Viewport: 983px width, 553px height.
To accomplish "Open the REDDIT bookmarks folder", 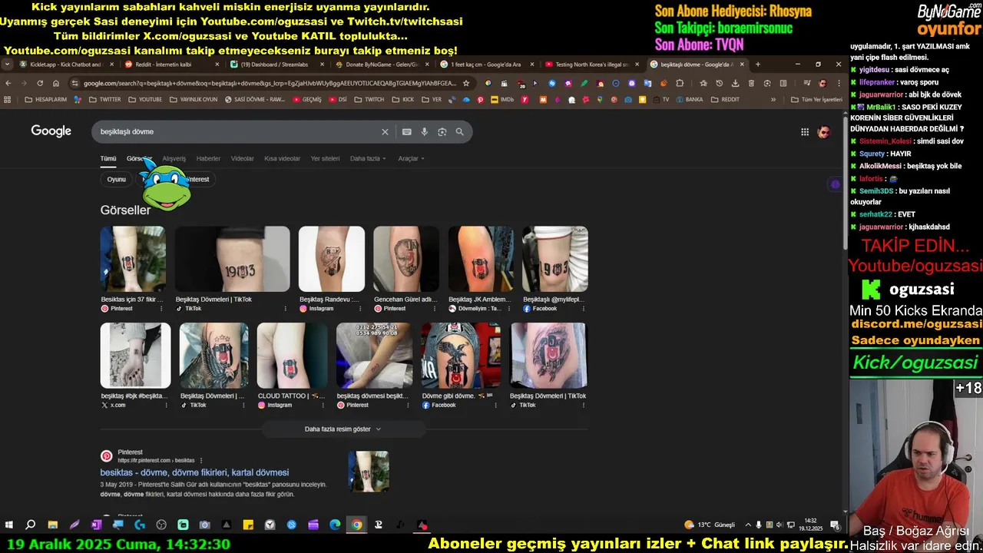I will [725, 99].
